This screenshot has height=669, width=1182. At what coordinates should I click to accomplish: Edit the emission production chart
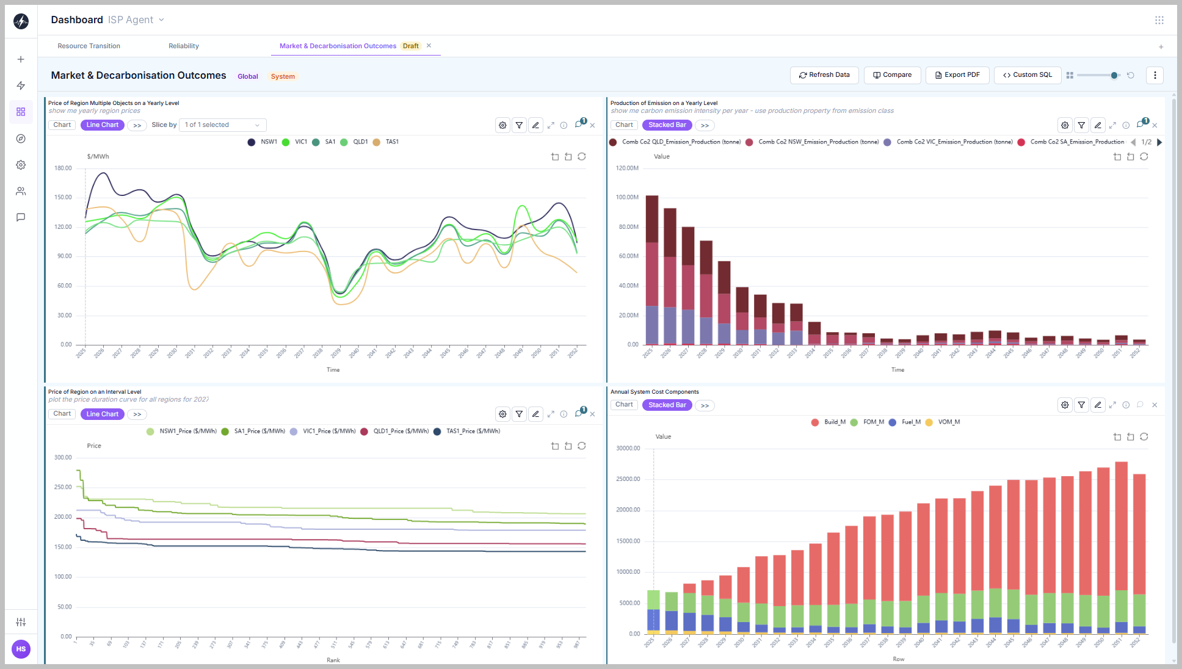click(x=1098, y=125)
